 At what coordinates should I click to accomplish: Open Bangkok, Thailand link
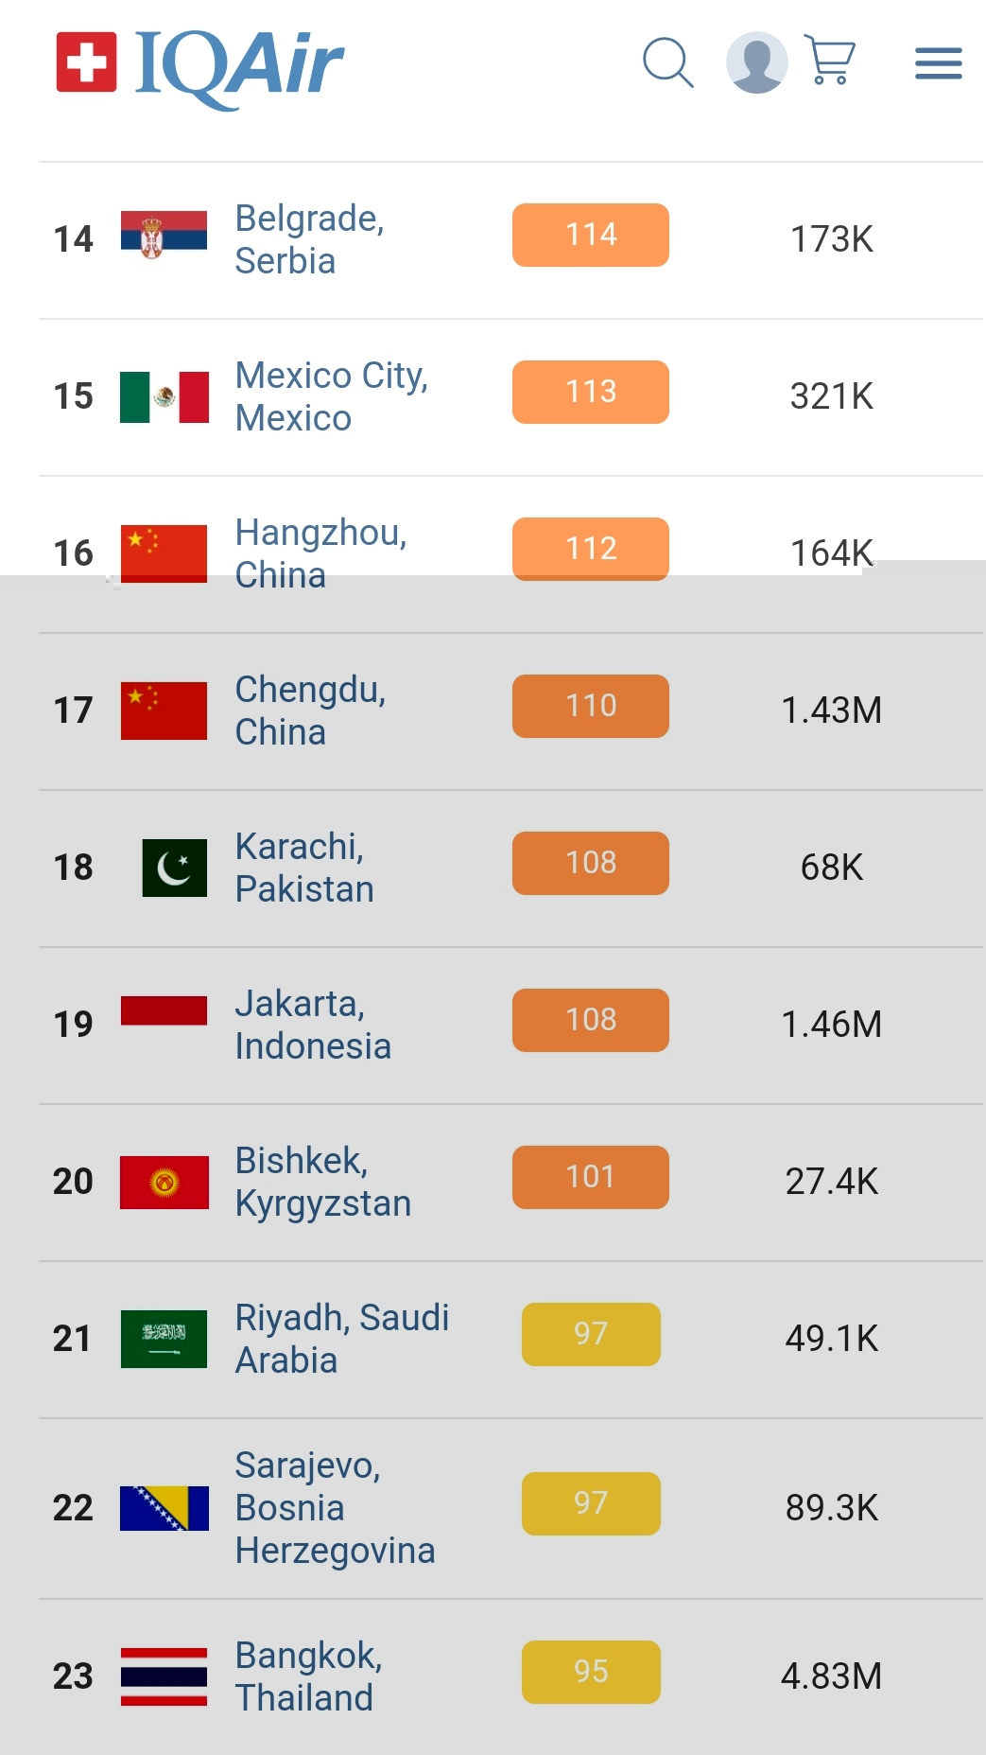pos(308,1676)
